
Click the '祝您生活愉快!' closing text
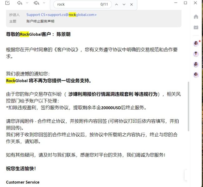[21, 169]
